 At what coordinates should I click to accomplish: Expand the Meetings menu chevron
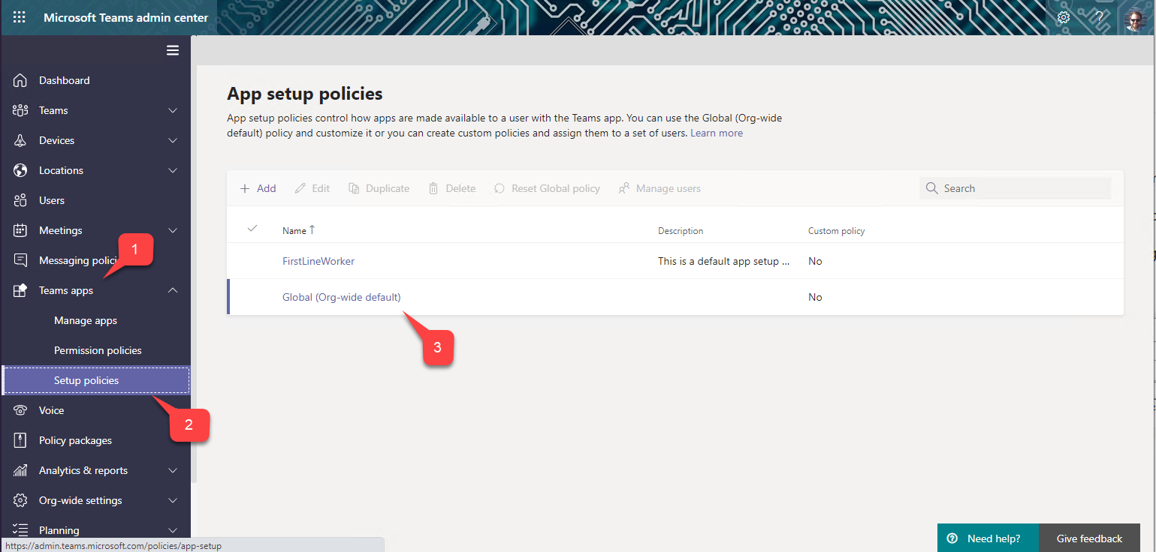pos(173,230)
